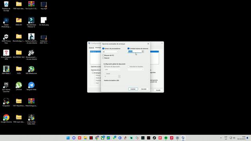The height and width of the screenshot is (141, 251).
Task: Select the Alan Wake 2 desktop shortcut
Action: click(6, 70)
